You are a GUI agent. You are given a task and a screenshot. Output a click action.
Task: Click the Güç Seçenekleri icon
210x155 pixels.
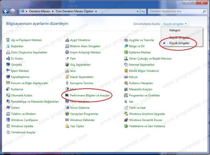pyautogui.click(x=67, y=65)
